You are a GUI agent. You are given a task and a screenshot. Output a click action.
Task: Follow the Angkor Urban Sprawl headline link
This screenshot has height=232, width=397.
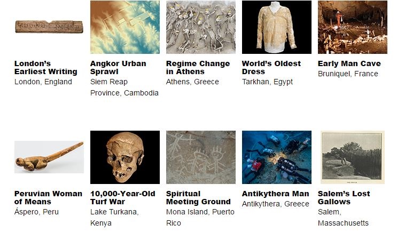coord(118,68)
